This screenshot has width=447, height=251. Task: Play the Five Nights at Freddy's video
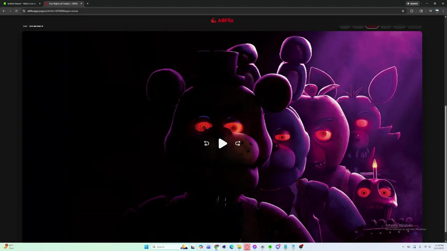click(223, 143)
